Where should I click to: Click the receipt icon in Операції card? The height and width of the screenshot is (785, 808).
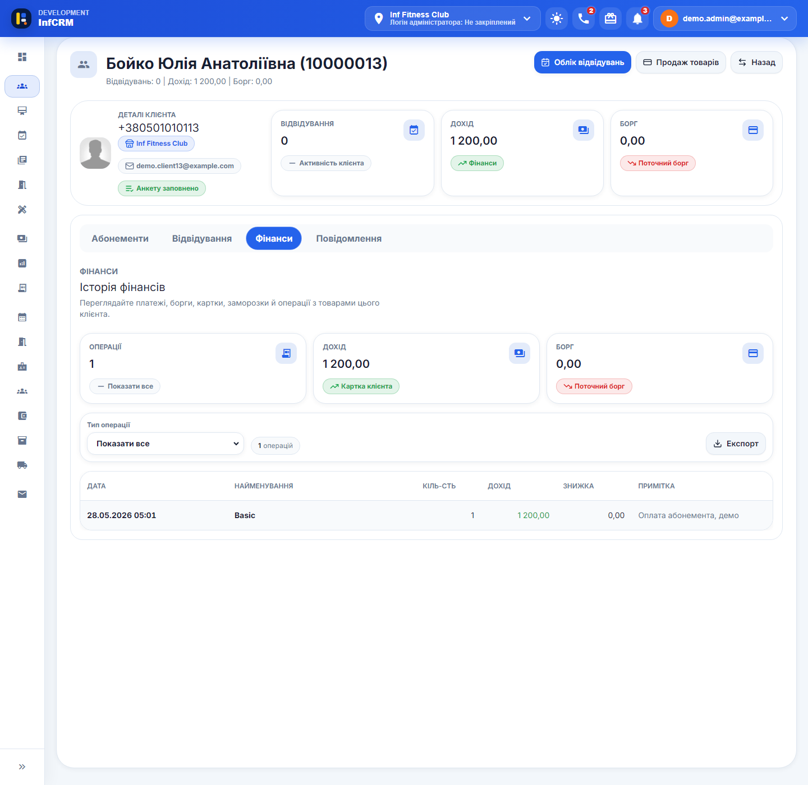(286, 353)
